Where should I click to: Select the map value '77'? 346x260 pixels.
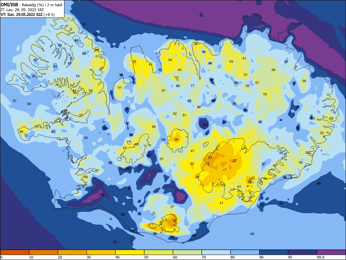[192, 86]
